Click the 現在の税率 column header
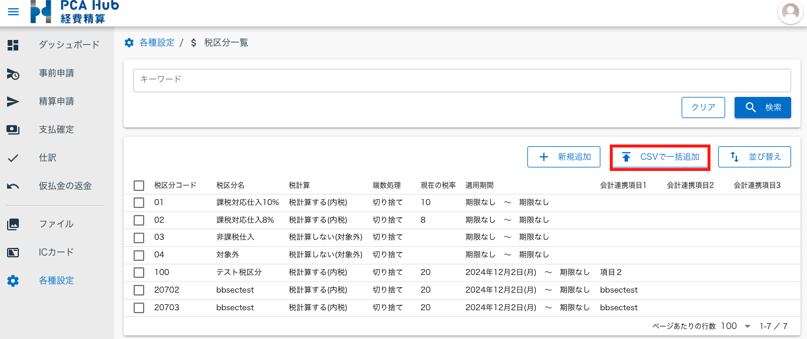This screenshot has height=339, width=807. tap(439, 186)
